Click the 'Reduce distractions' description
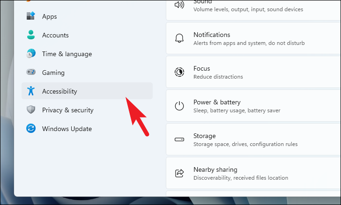 click(x=218, y=77)
